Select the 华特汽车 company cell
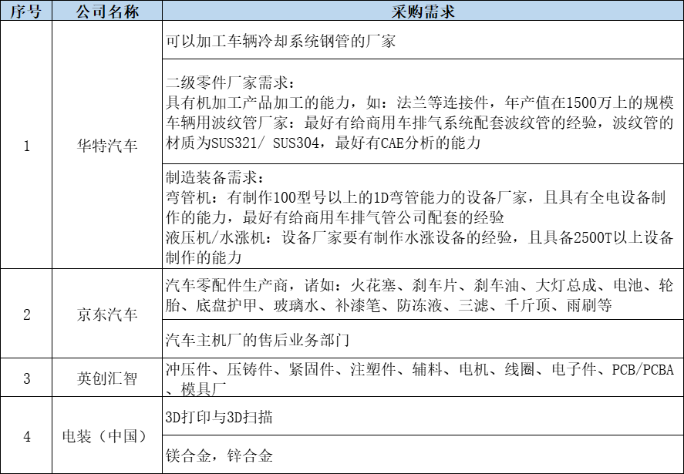The width and height of the screenshot is (684, 474). [x=107, y=145]
